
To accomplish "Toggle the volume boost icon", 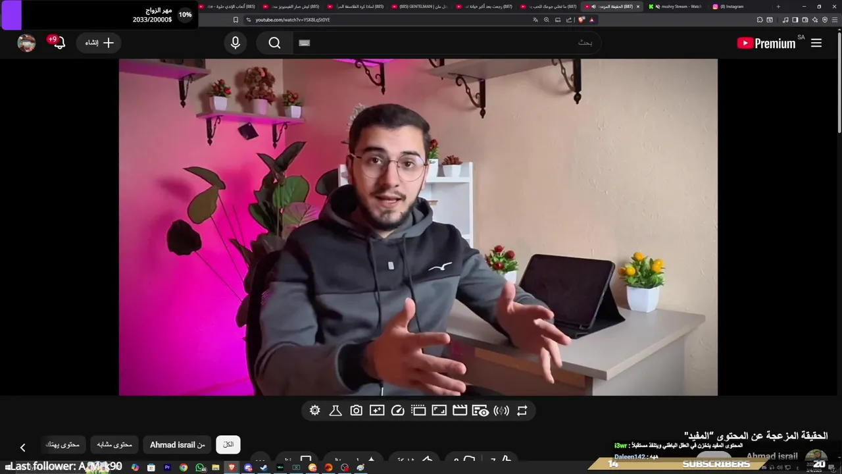I will 501,411.
